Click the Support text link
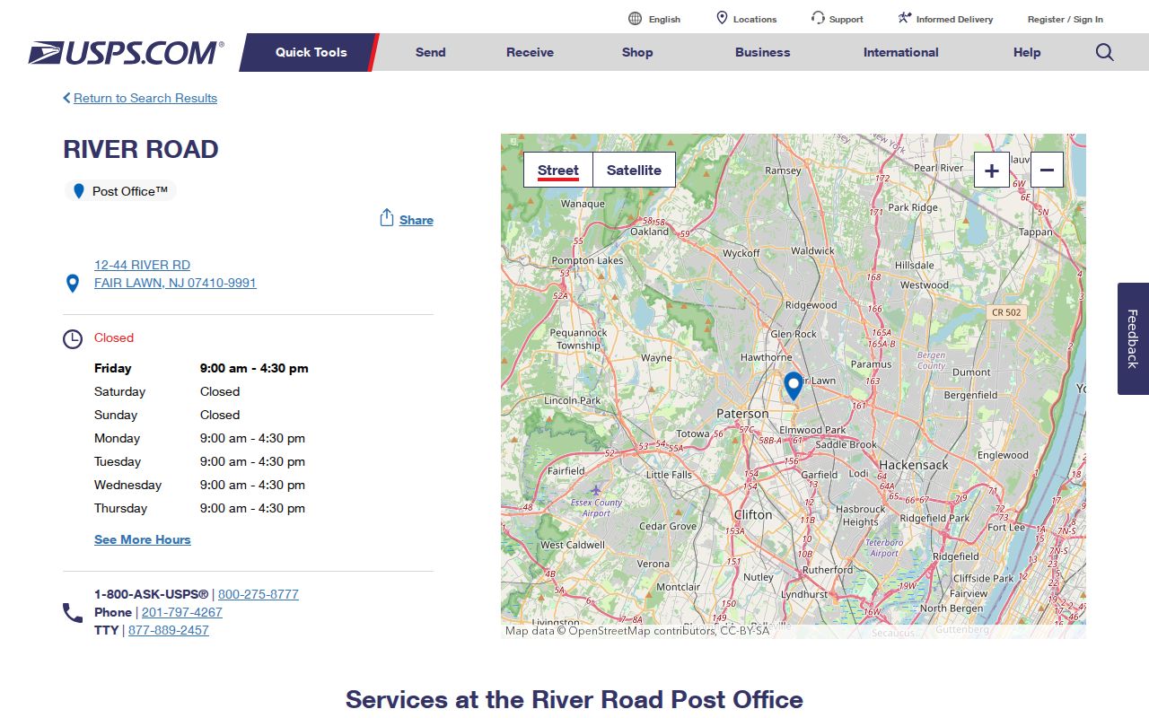 tap(846, 19)
